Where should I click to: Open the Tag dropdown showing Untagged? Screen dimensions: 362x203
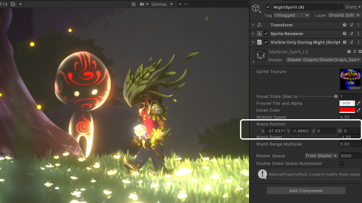click(x=291, y=15)
